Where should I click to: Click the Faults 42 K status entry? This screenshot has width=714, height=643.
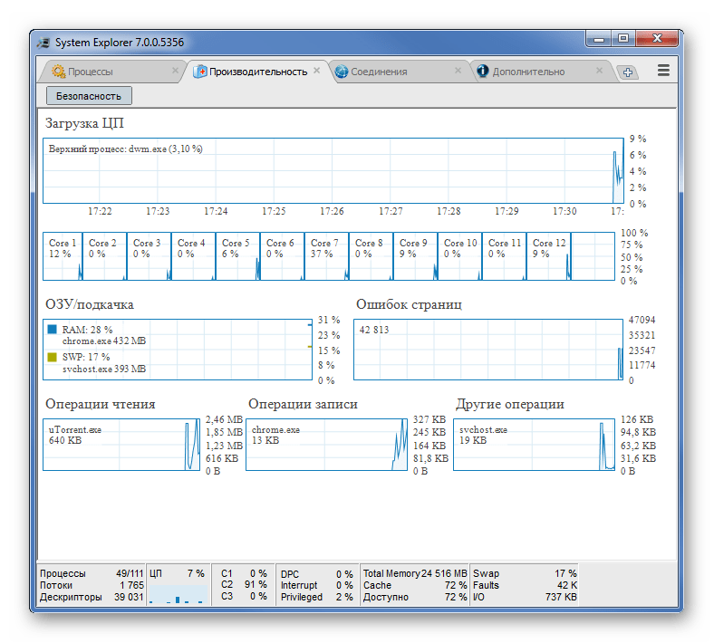coord(525,585)
